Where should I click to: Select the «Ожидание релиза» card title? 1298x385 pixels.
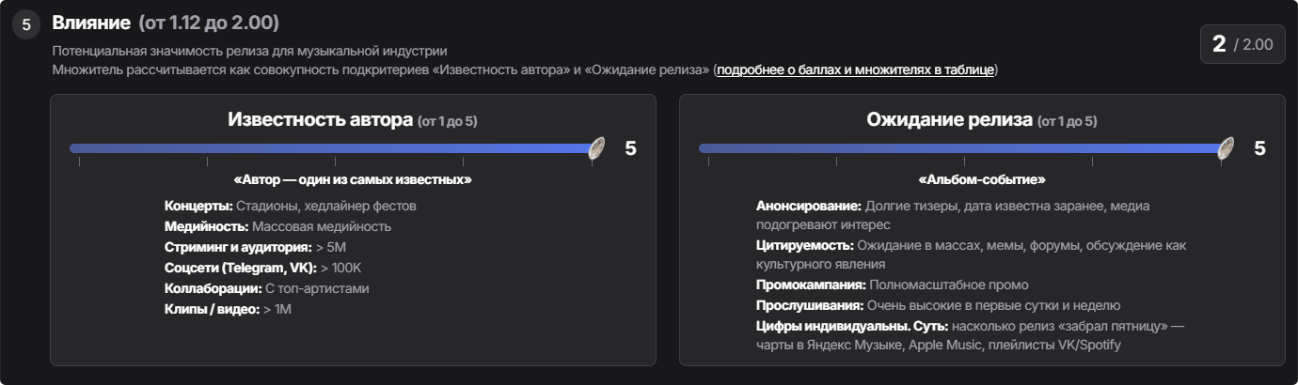tap(949, 120)
